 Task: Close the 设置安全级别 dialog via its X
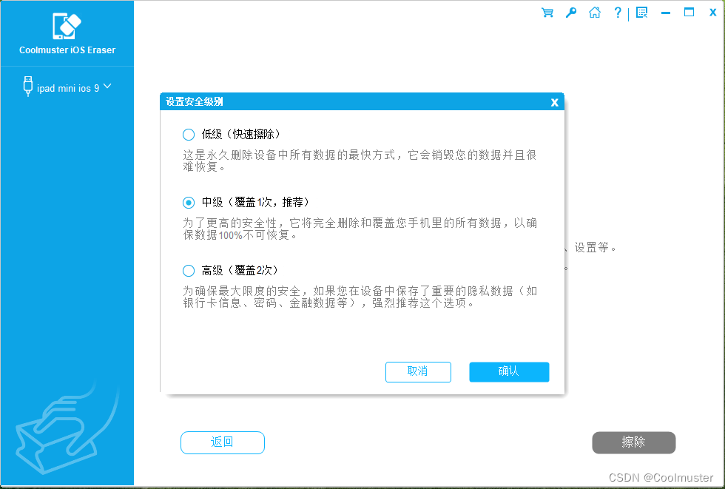pos(554,102)
